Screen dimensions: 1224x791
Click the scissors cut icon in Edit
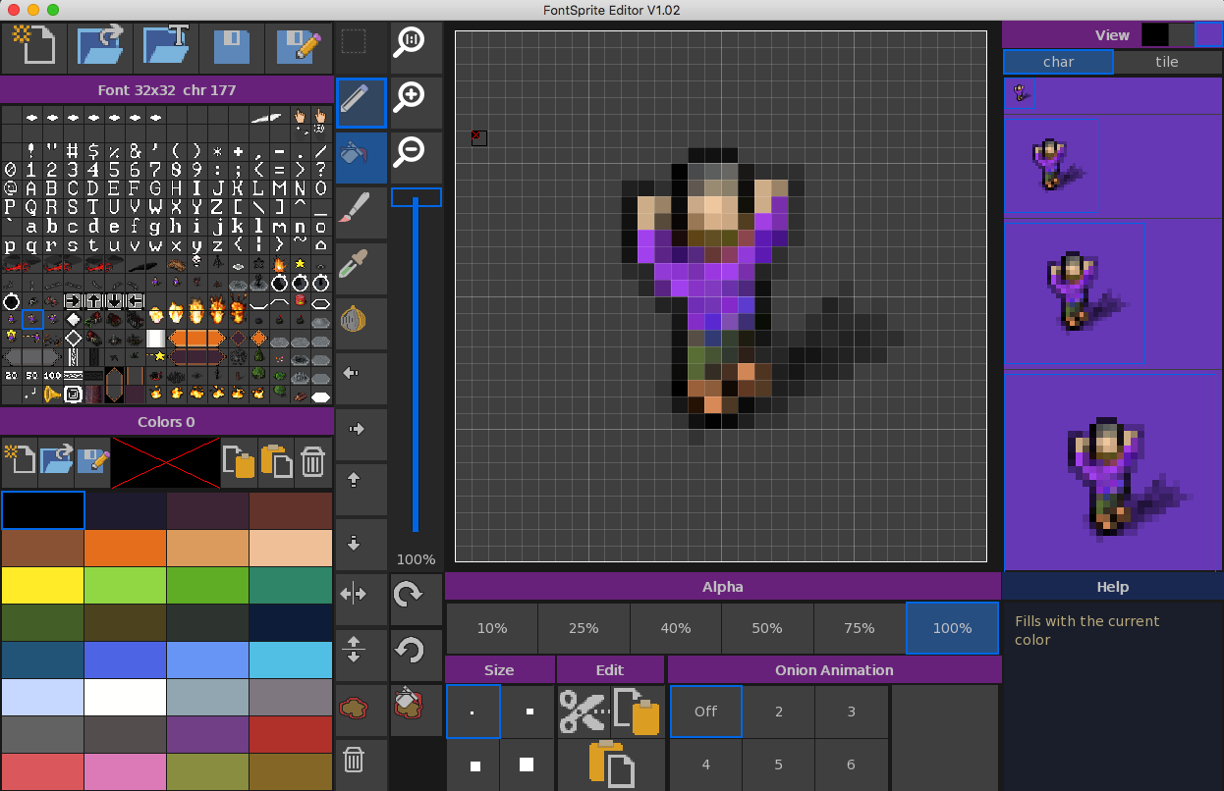coord(582,711)
